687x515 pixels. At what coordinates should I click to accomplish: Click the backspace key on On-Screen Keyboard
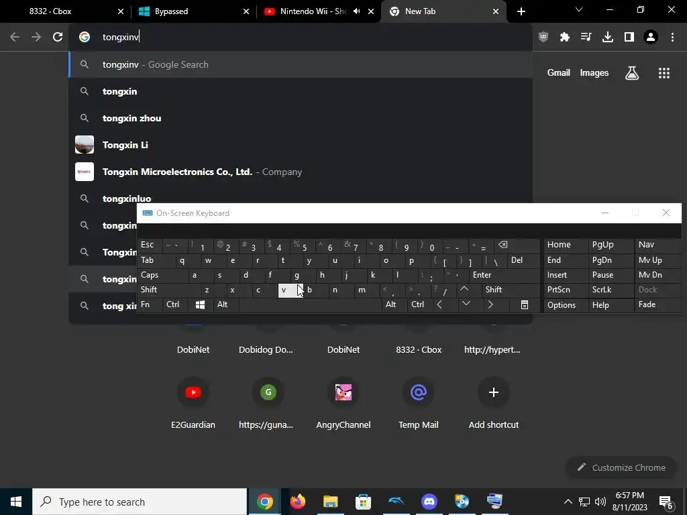coord(503,245)
